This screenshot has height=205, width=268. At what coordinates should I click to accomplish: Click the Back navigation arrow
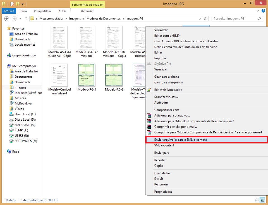(x=7, y=19)
